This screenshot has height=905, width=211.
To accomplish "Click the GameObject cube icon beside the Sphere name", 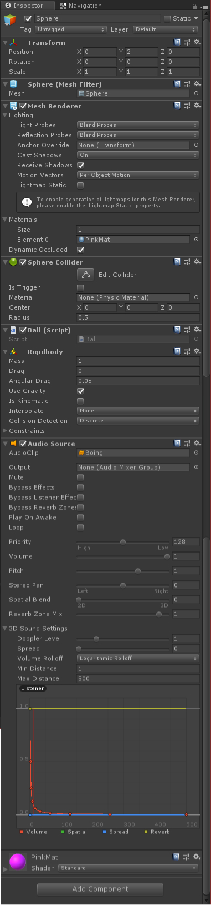I will tap(10, 21).
